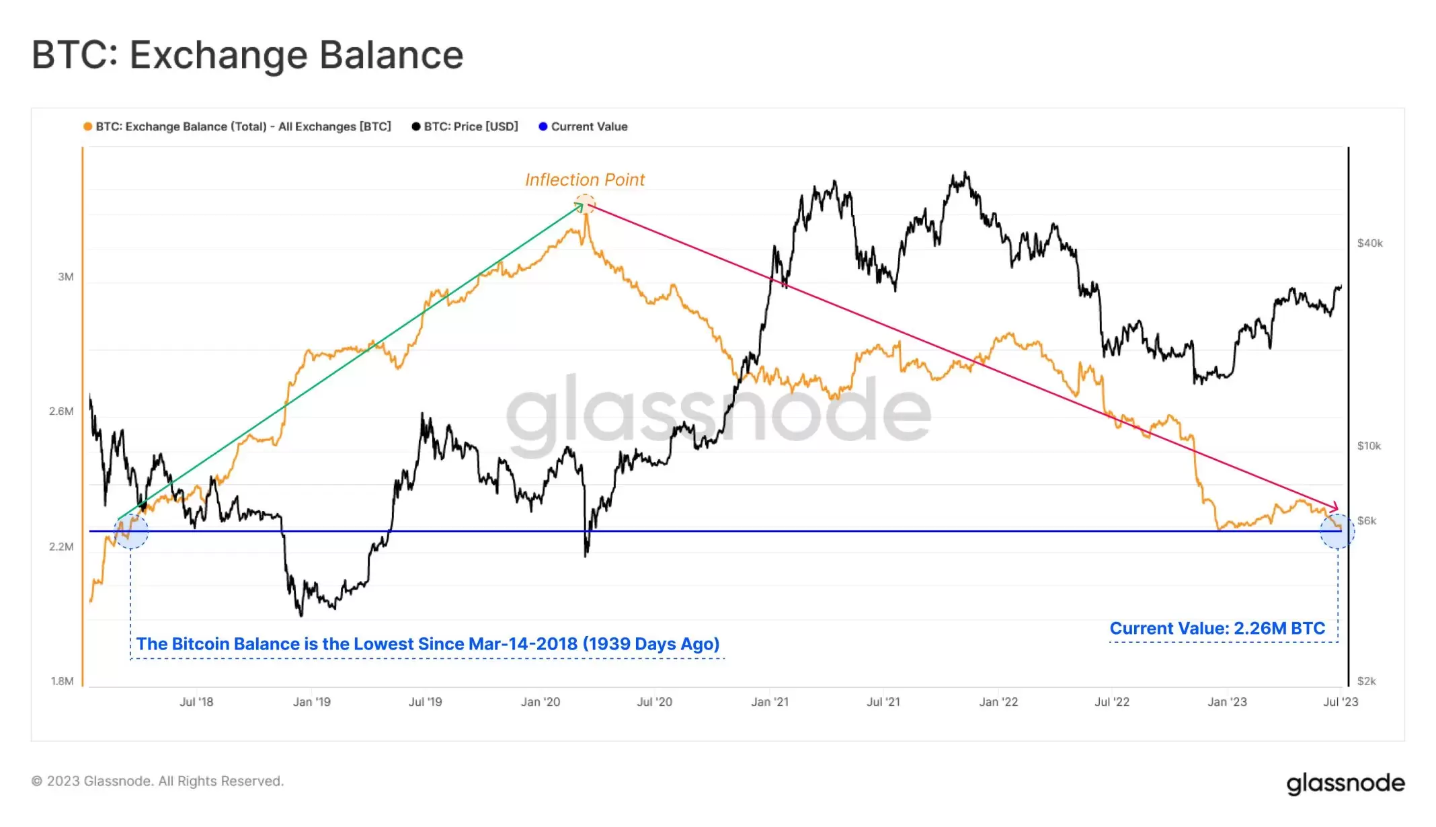Click the $40k price axis label
This screenshot has height=827, width=1436.
coord(1369,243)
